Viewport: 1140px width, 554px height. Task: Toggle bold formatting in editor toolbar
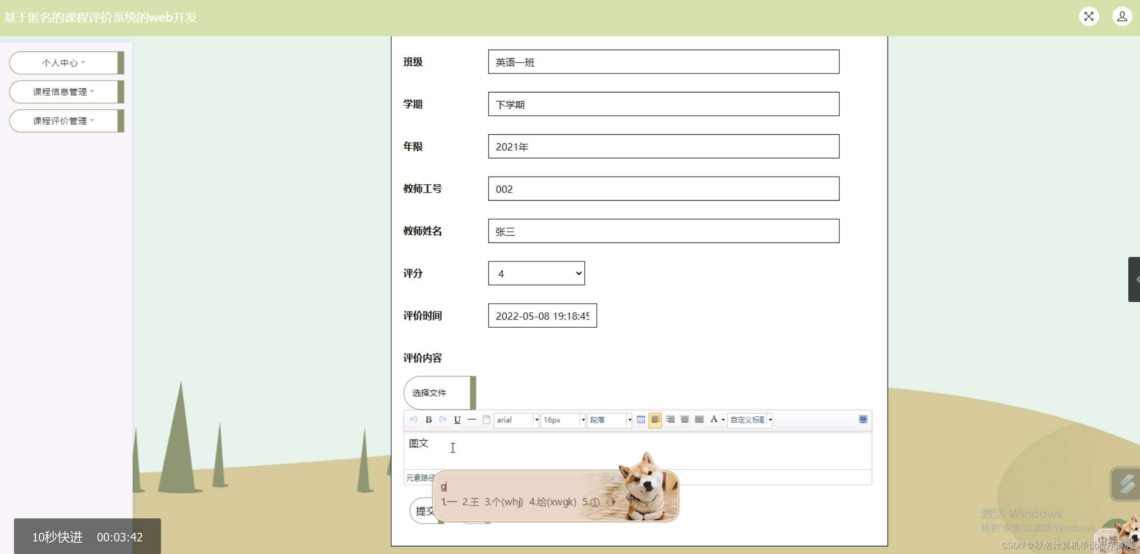pyautogui.click(x=429, y=420)
